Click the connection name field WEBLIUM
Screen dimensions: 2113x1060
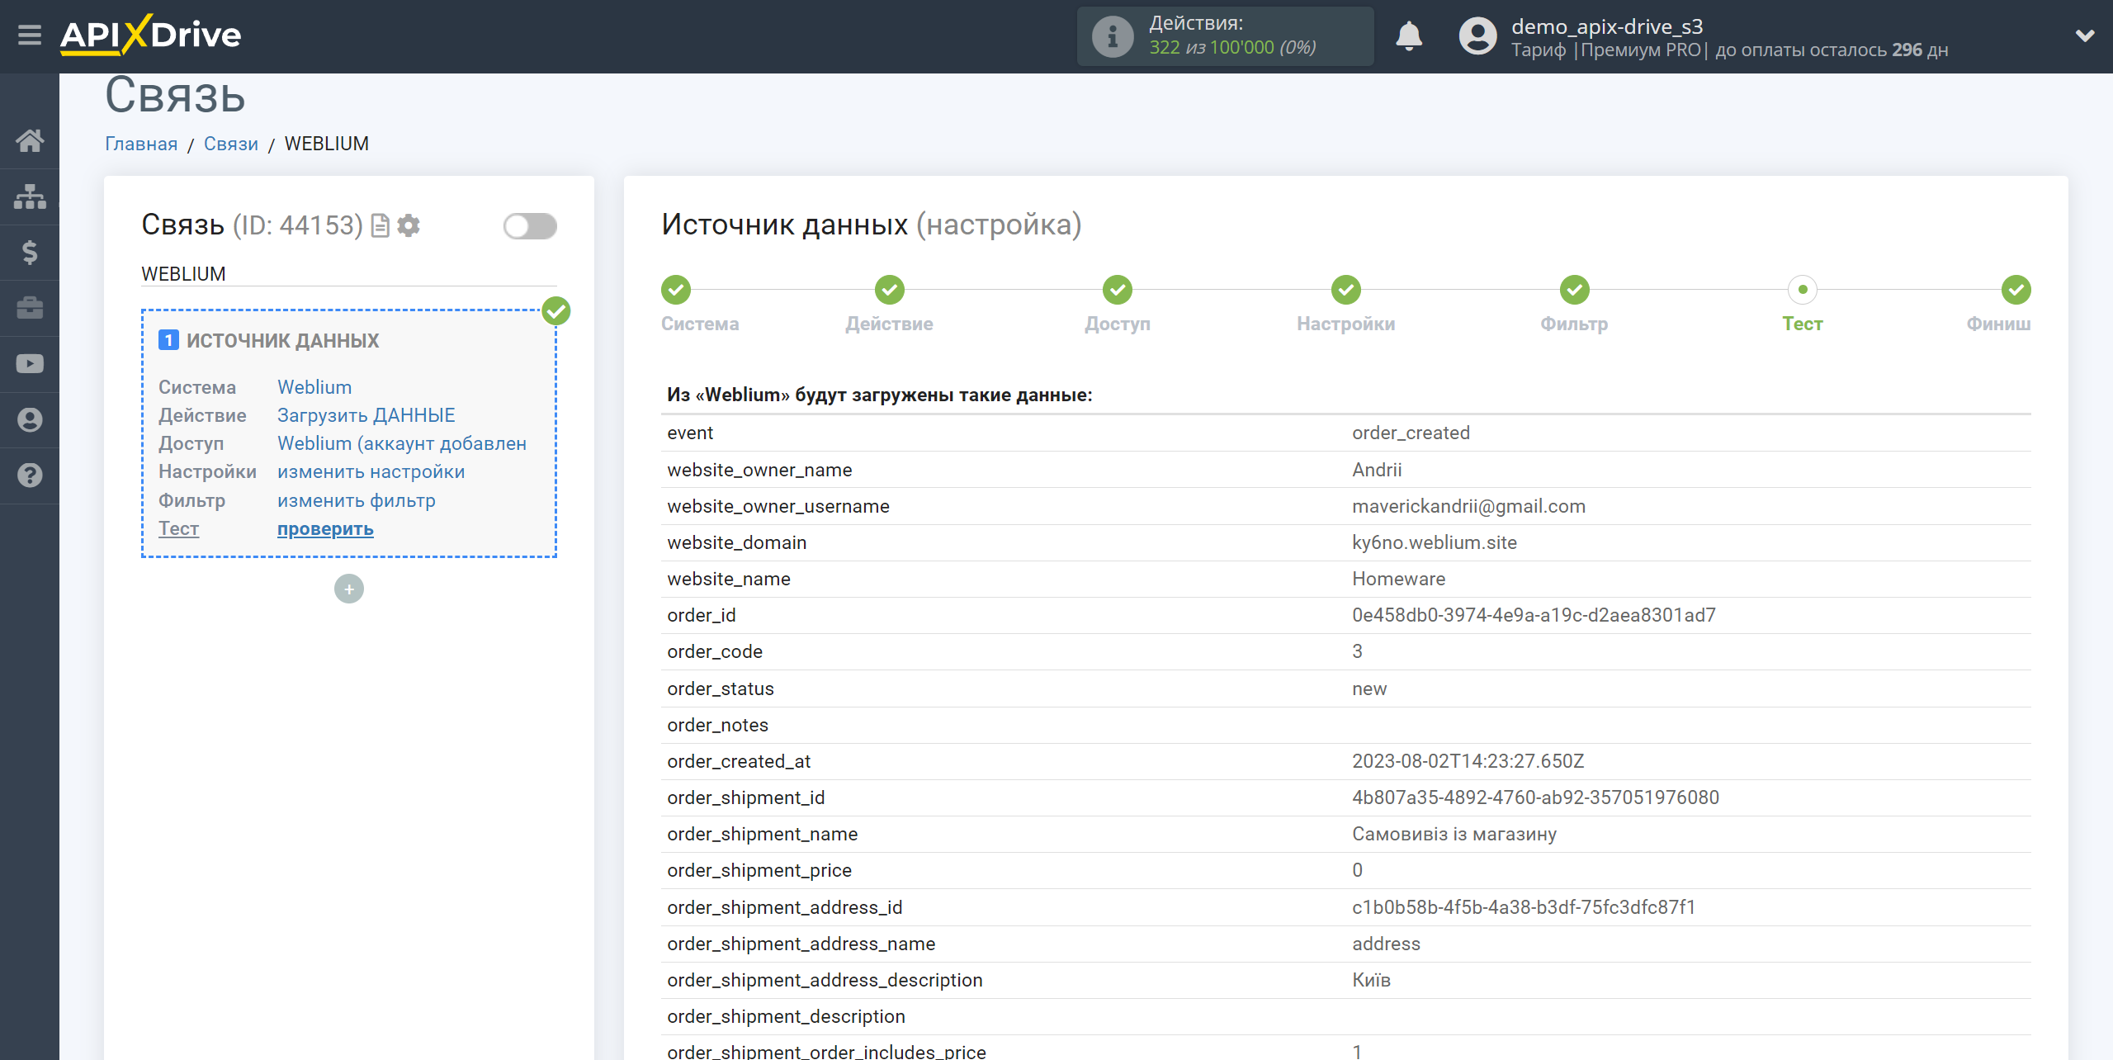tap(349, 274)
